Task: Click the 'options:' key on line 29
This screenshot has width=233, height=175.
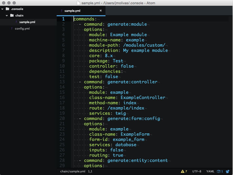Action: point(94,166)
